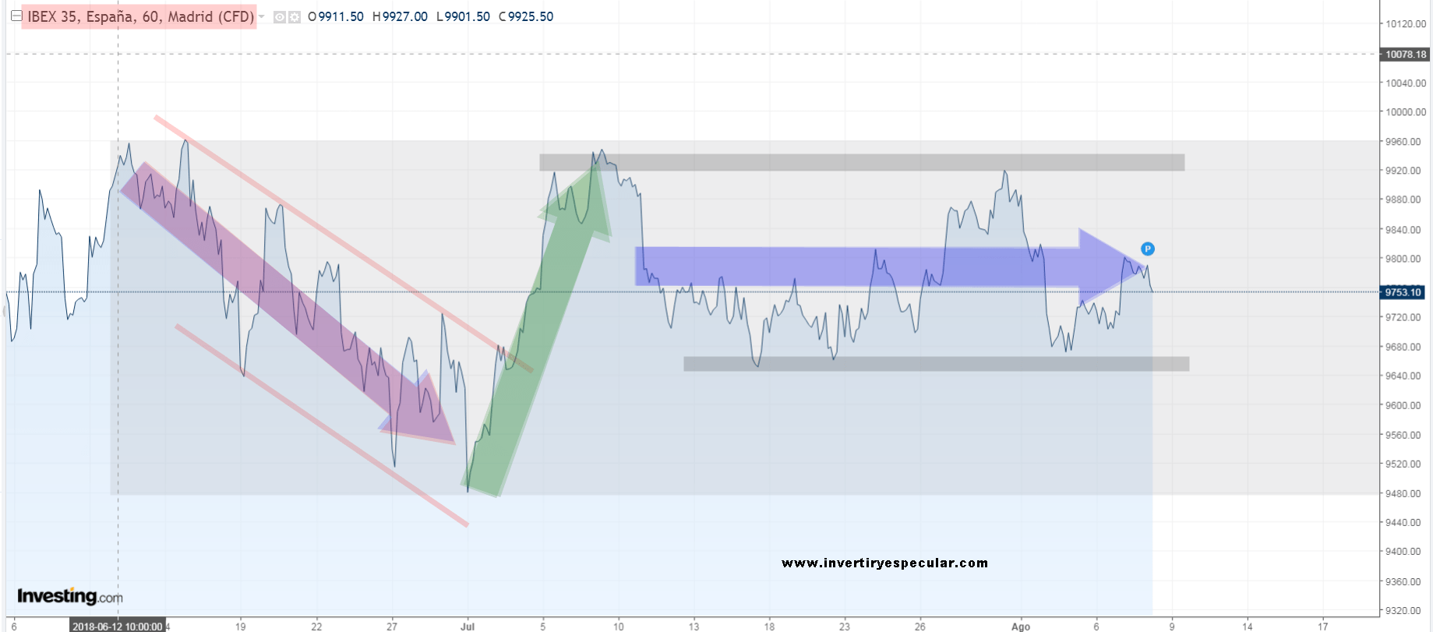Select the upper gray resistance bar
The height and width of the screenshot is (632, 1433).
coord(861,162)
